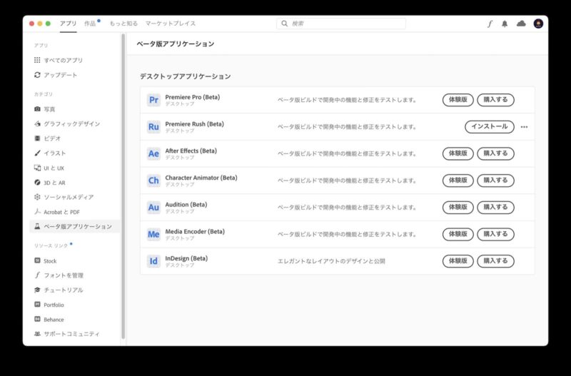This screenshot has height=376, width=571.
Task: Click the InDesign (Beta) Id icon
Action: [153, 261]
